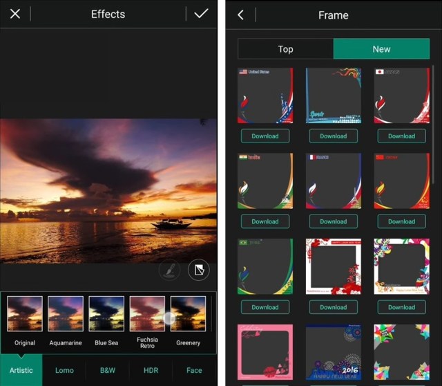Screen dimensions: 442x386
Task: Go back using the Frame screen arrow
Action: click(x=240, y=15)
